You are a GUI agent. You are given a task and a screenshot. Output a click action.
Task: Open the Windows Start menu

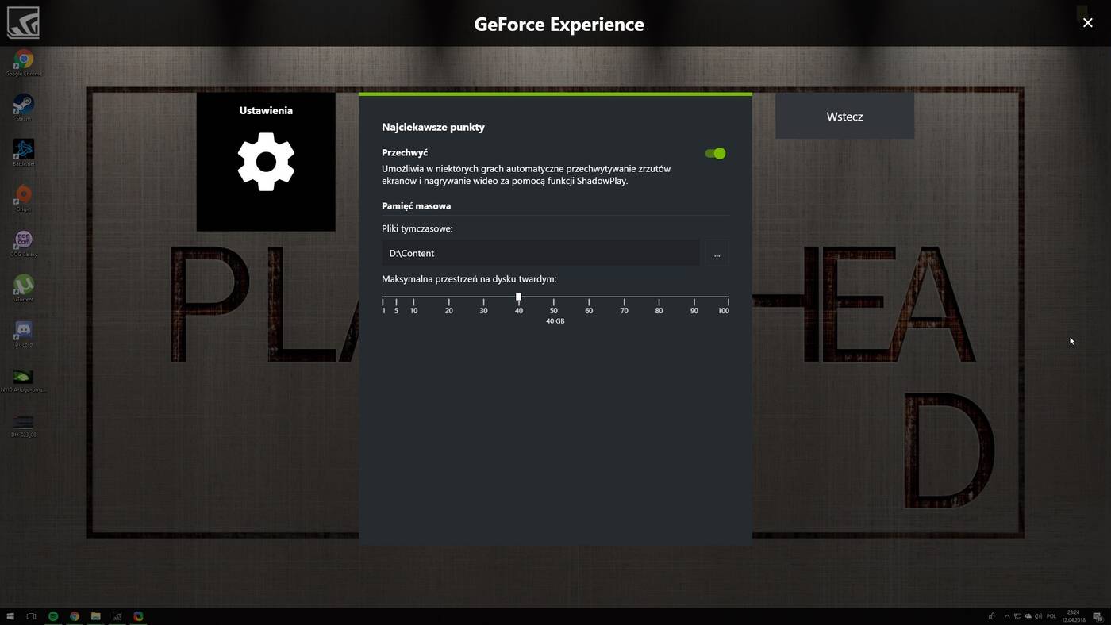point(10,616)
